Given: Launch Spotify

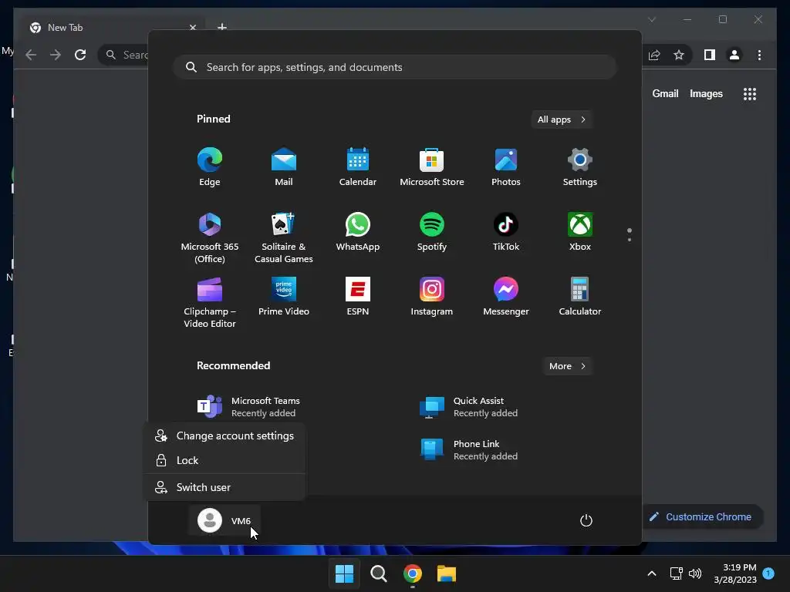Looking at the screenshot, I should 432,232.
